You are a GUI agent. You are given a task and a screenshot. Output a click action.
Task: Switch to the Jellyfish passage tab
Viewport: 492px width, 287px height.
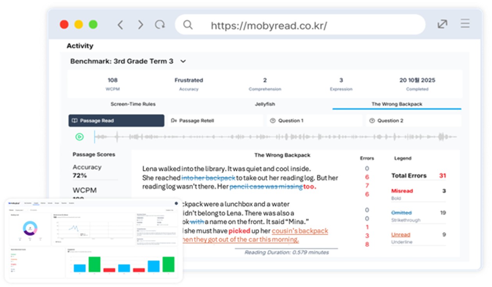point(265,104)
